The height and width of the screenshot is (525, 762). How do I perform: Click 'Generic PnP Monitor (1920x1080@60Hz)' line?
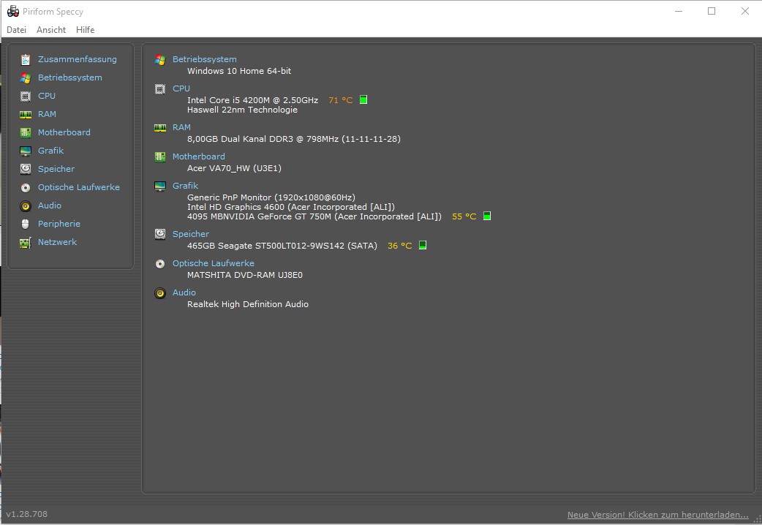[271, 197]
